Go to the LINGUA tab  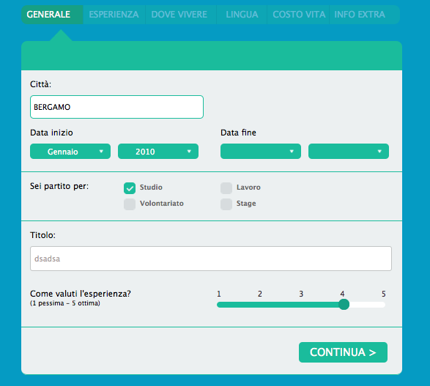pos(242,15)
